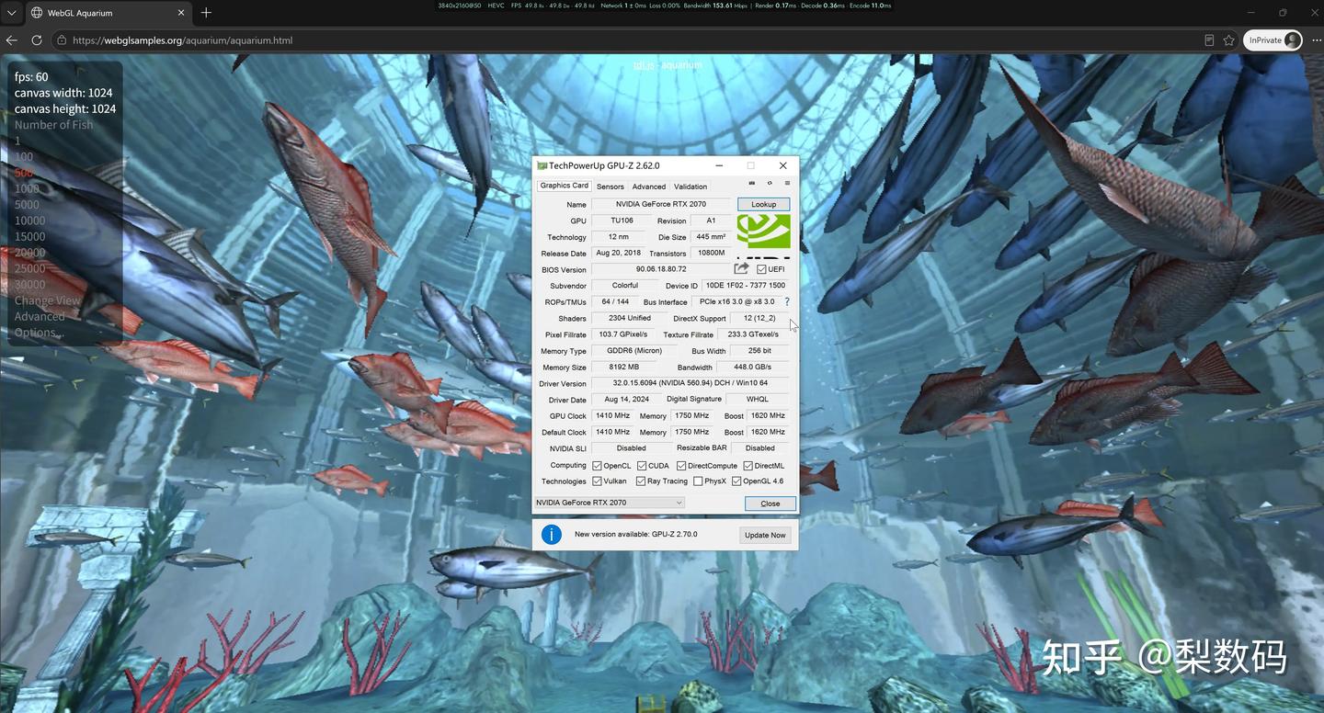Open the browser reader view icon

coord(1209,40)
